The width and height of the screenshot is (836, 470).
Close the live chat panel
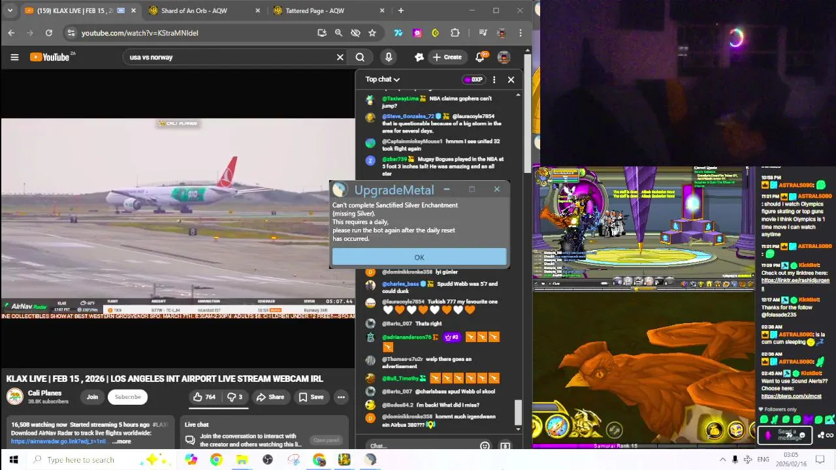(x=511, y=80)
